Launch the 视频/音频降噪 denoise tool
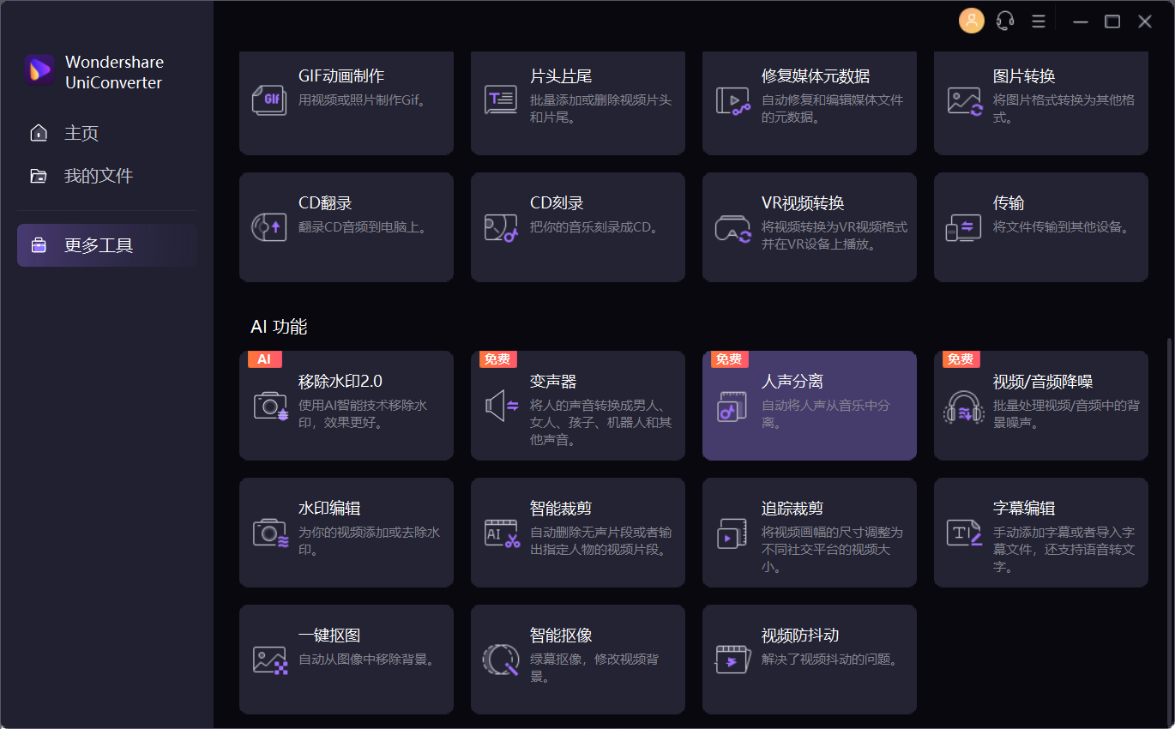Screen dimensions: 1175x729 [1040, 405]
